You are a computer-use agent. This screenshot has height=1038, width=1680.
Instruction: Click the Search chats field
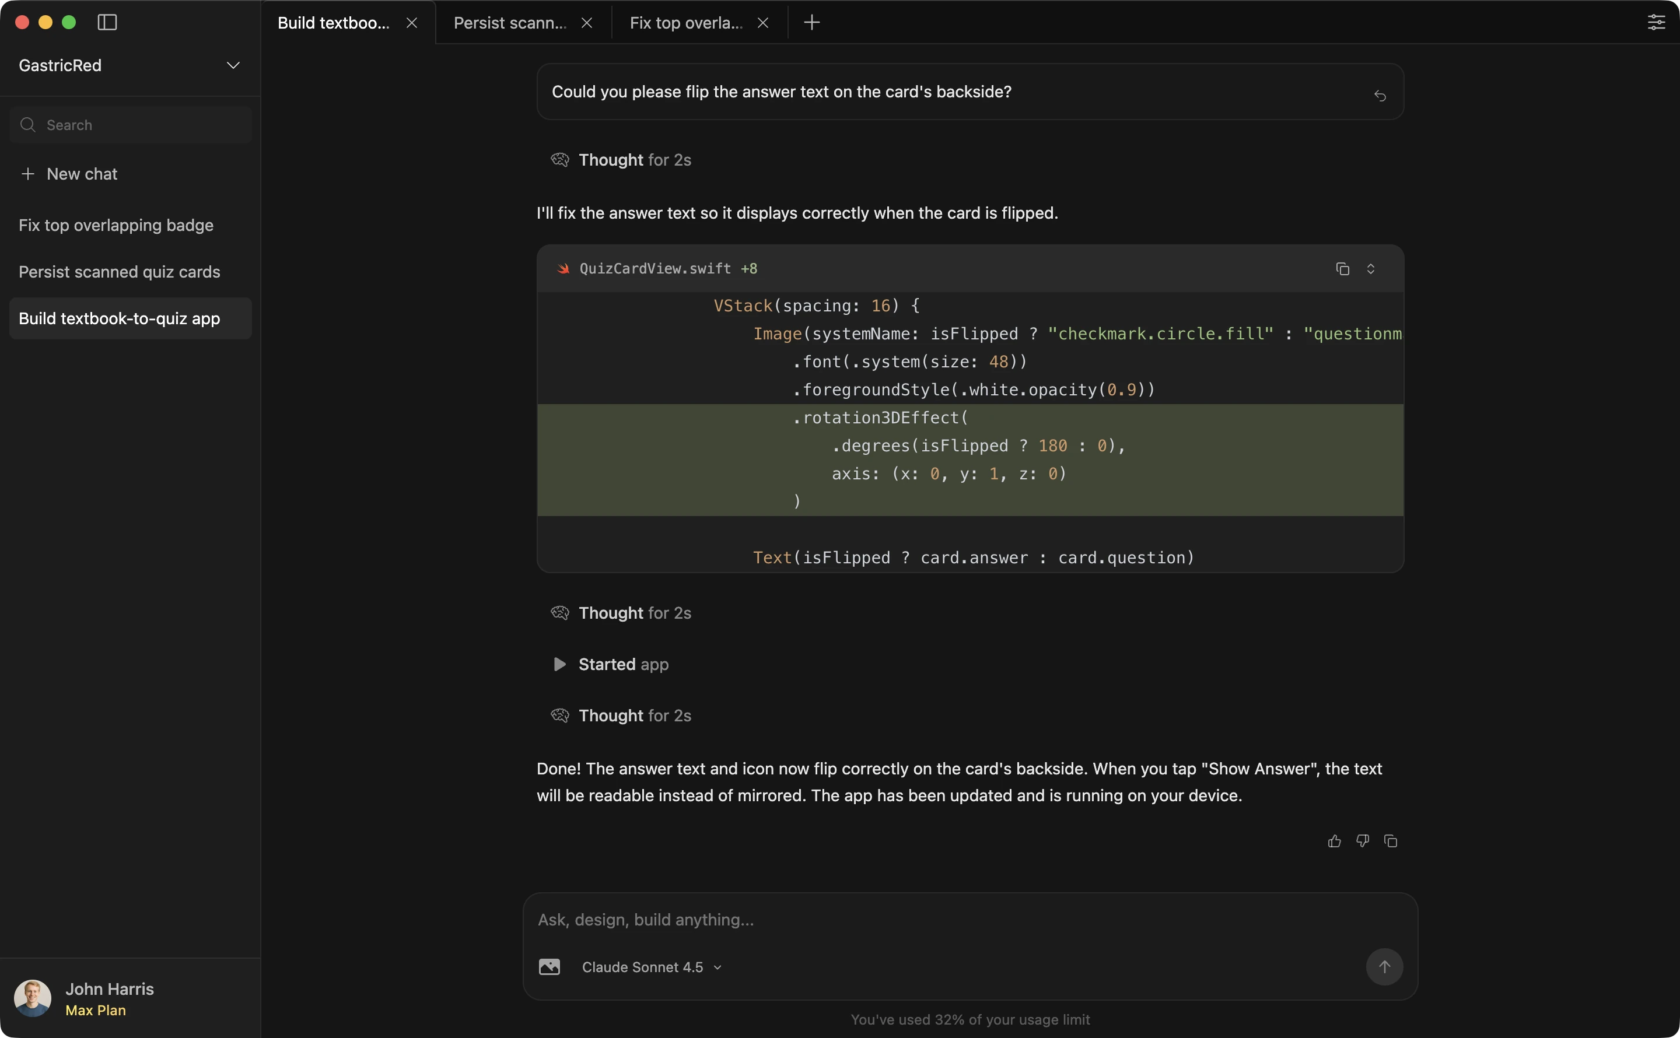131,125
